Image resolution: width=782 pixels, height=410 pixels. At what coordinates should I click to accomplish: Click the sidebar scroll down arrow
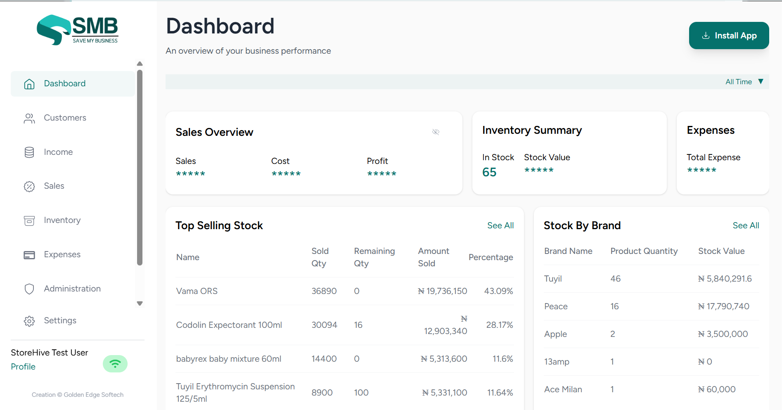(140, 303)
